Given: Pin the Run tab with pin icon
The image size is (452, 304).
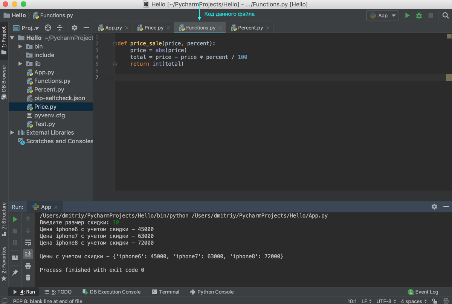Looking at the screenshot, I should [15, 272].
